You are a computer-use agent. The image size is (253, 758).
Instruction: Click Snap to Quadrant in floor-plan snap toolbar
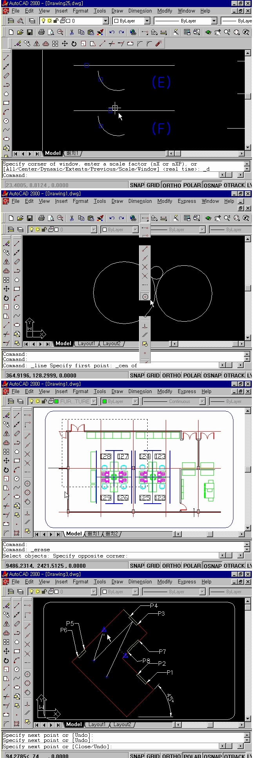[x=27, y=493]
